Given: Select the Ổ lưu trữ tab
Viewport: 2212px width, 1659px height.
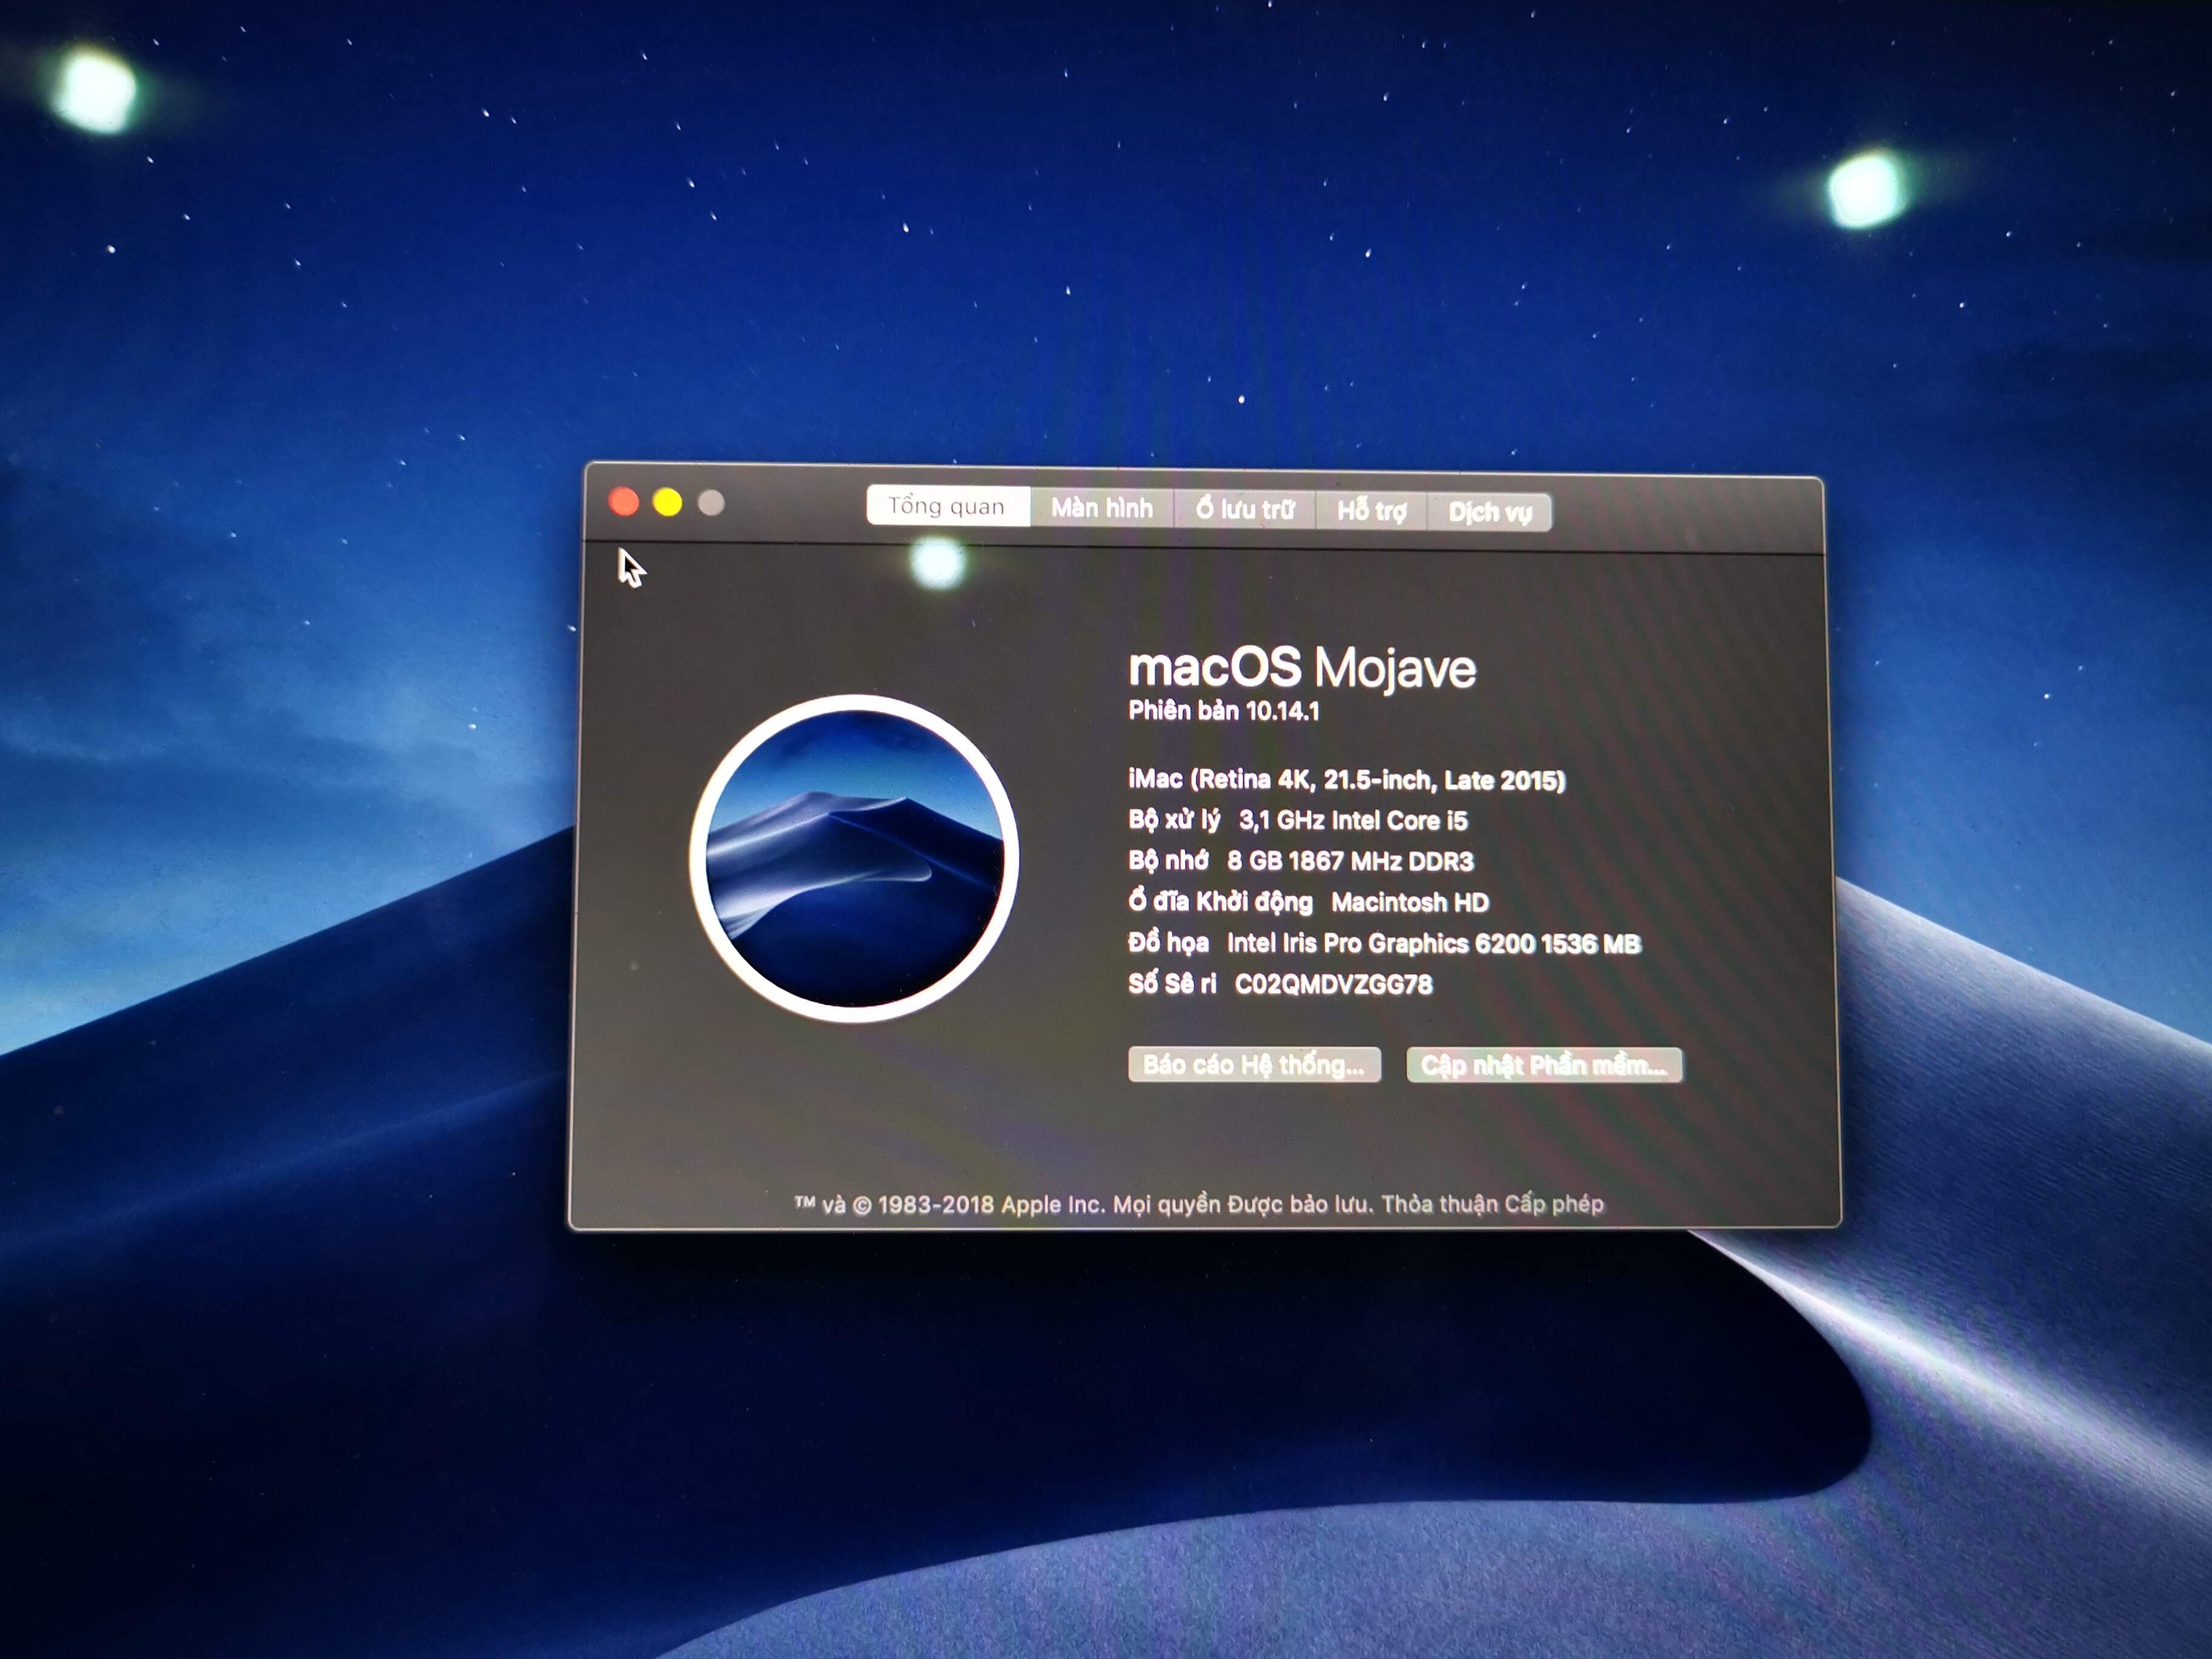Looking at the screenshot, I should point(1244,510).
